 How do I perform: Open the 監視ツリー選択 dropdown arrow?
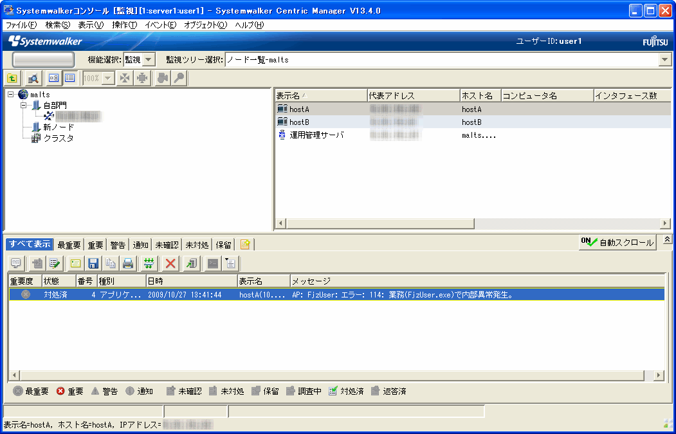pyautogui.click(x=665, y=59)
